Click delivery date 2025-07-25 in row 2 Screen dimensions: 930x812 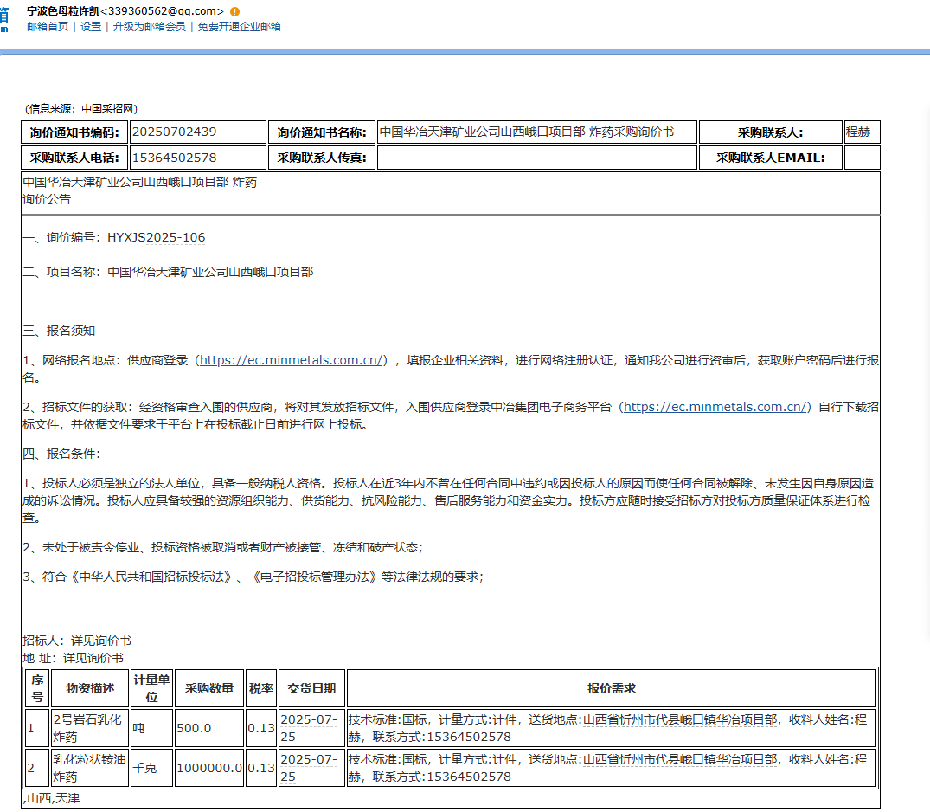[311, 768]
